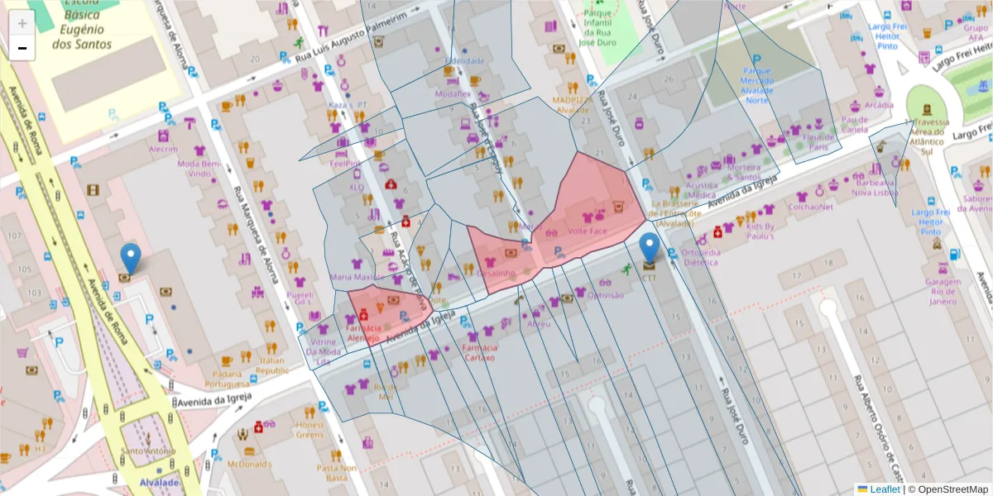The width and height of the screenshot is (993, 496).
Task: Click the monument icon at Travessia Aérea roundabout
Action: (926, 108)
